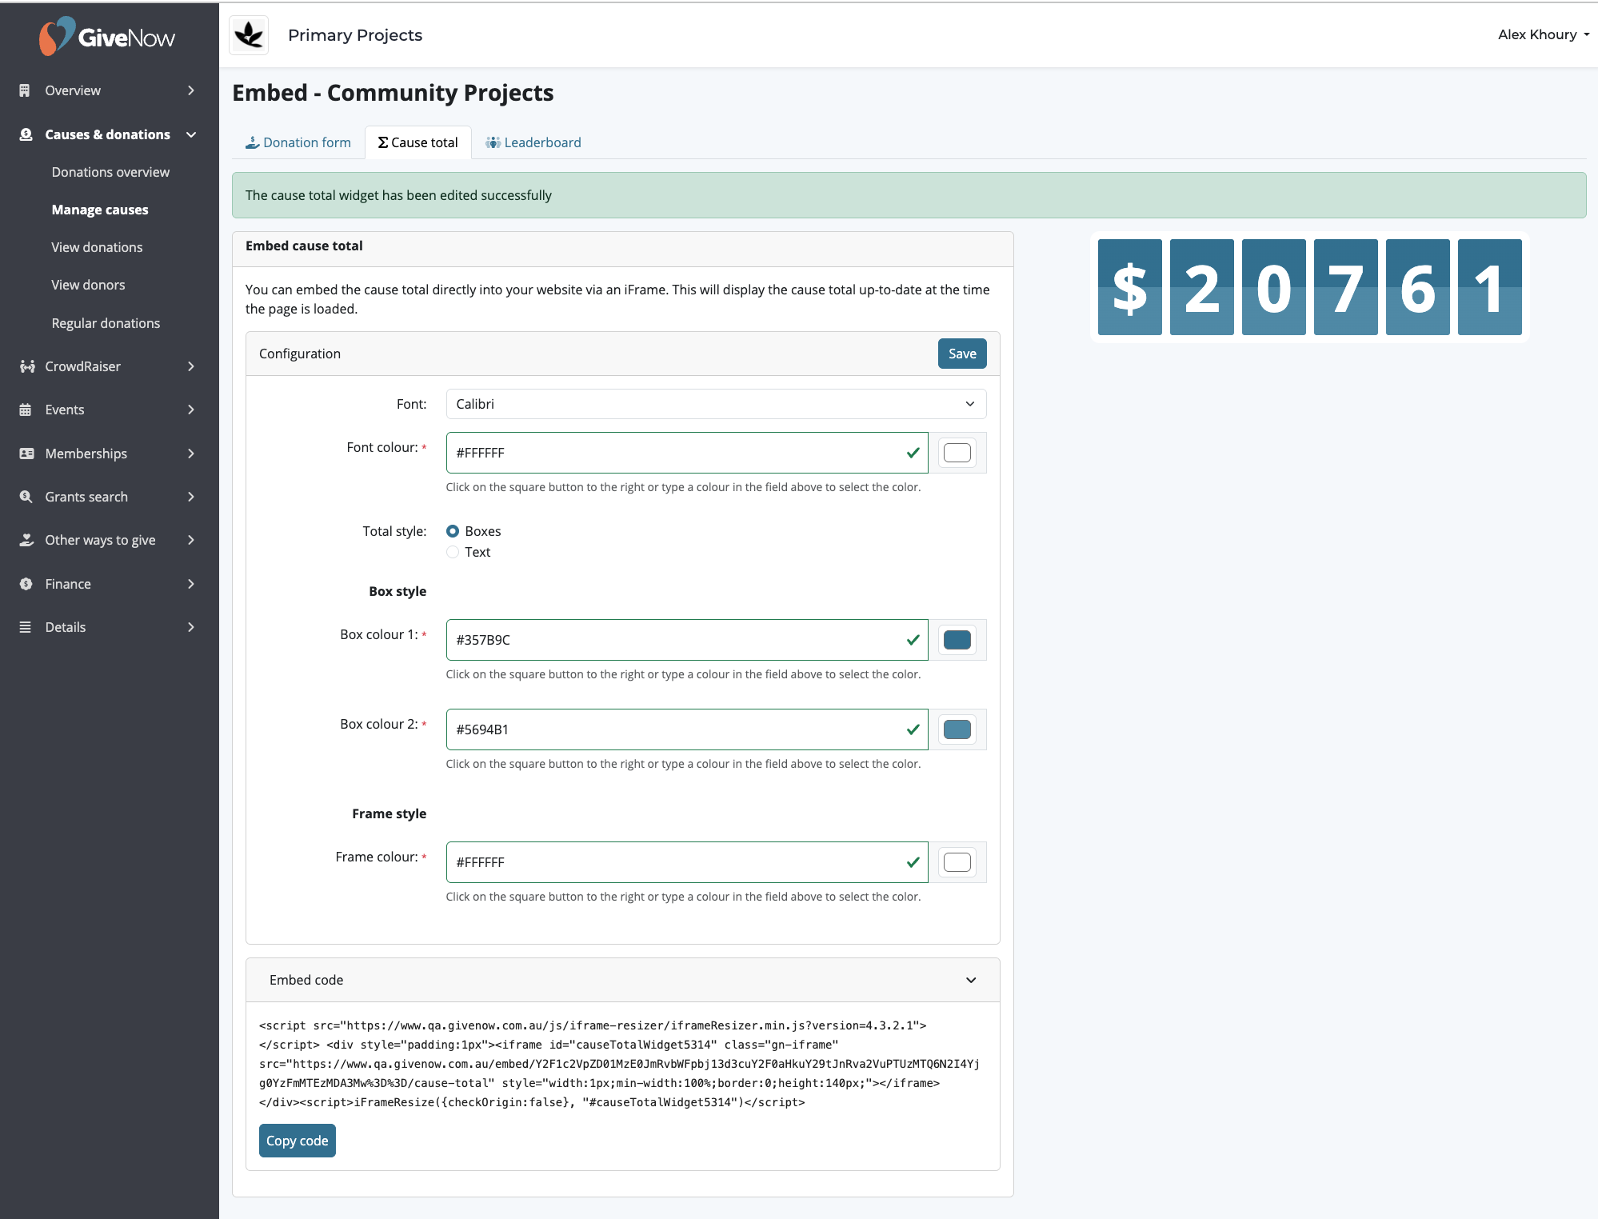Expand the Overview menu chevron

tap(191, 90)
